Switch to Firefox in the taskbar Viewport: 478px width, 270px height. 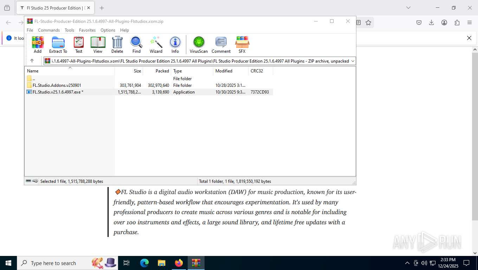[179, 263]
